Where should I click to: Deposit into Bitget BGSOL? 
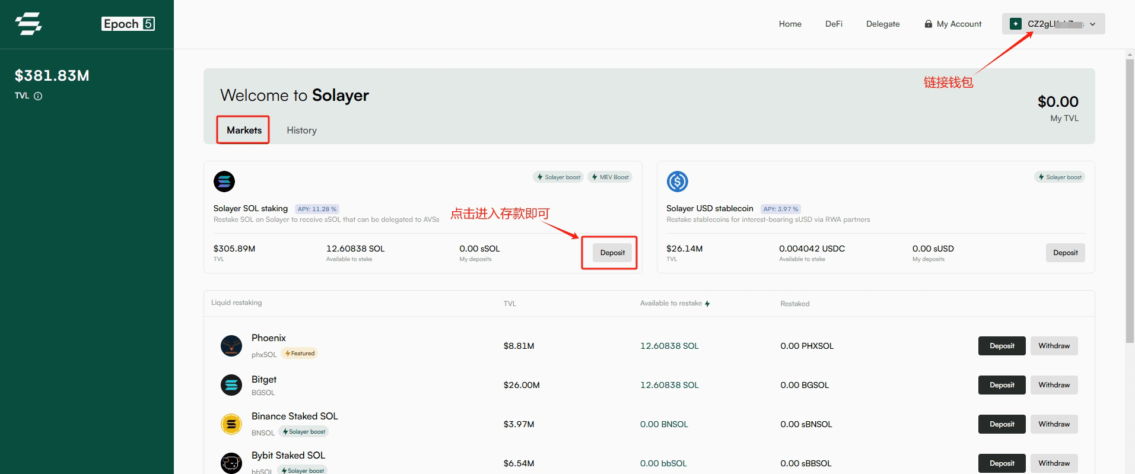[1002, 385]
